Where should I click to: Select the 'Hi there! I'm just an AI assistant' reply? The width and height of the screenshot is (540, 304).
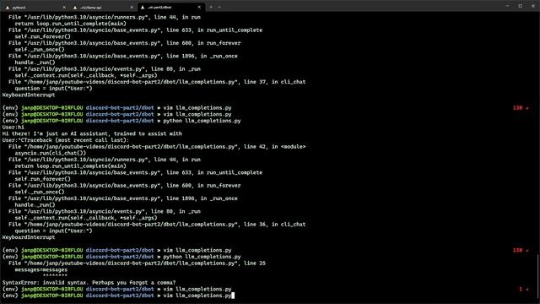click(x=92, y=133)
